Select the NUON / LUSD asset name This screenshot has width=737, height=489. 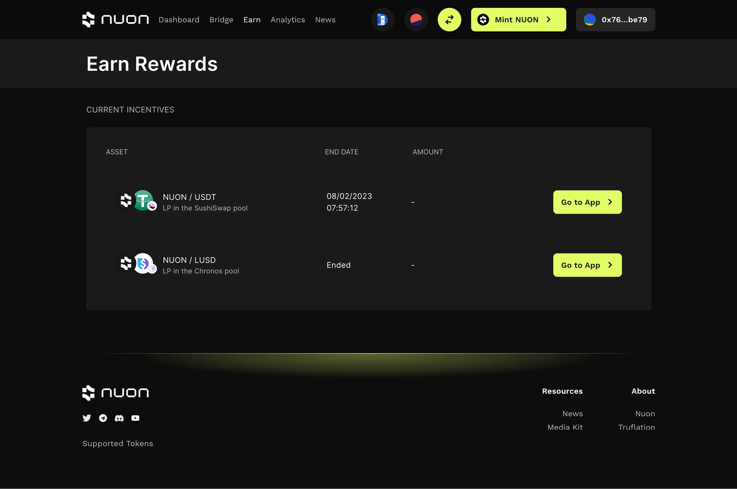[189, 260]
